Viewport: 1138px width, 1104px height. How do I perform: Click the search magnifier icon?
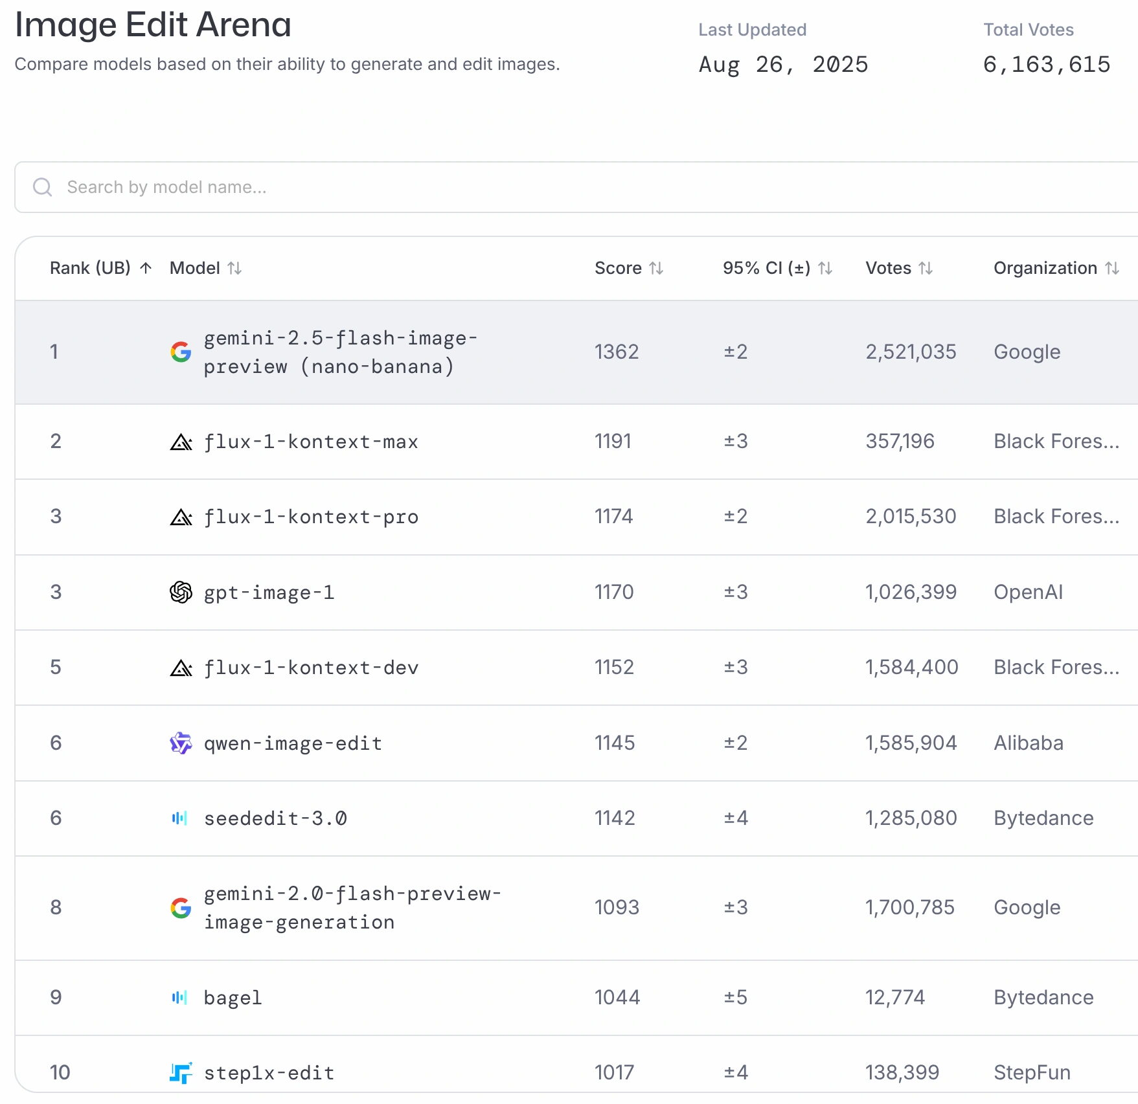pyautogui.click(x=42, y=187)
